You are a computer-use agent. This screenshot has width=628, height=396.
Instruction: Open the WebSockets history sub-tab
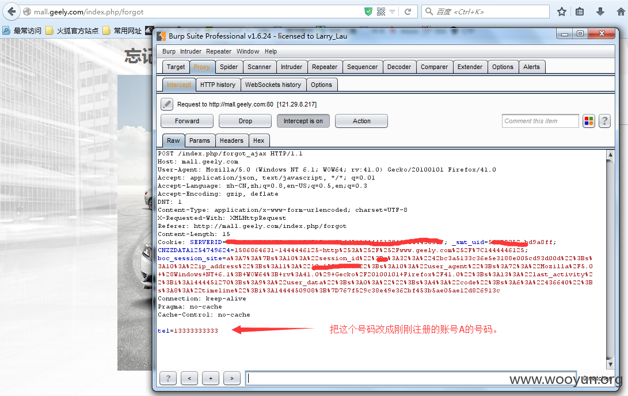273,85
